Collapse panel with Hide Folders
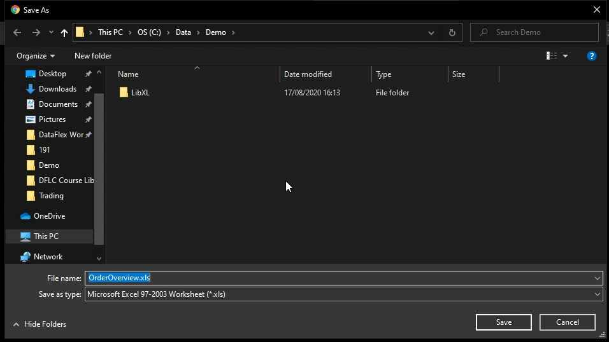609x342 pixels. click(40, 324)
